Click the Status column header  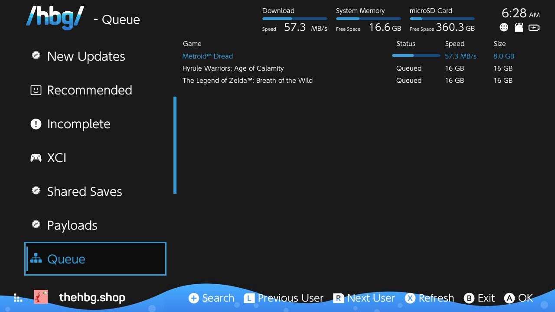click(x=406, y=43)
